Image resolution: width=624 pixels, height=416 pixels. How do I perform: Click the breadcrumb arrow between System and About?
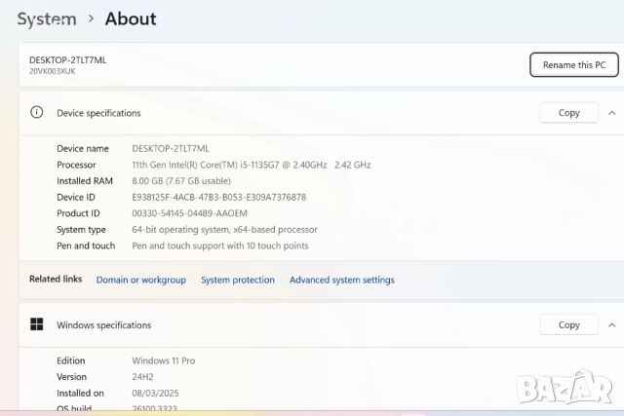(91, 19)
